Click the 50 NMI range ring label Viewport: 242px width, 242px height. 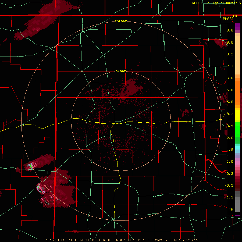click(x=121, y=71)
